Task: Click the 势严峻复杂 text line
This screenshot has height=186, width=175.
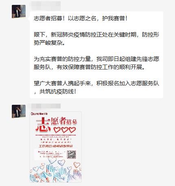Action: 49,43
